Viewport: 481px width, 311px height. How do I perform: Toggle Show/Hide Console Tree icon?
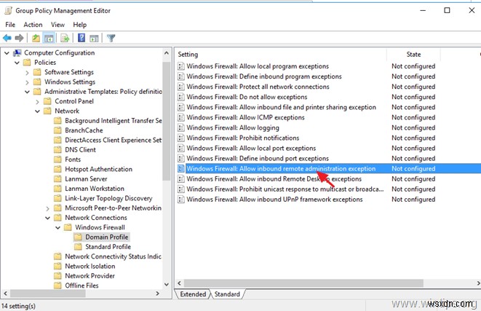click(x=49, y=38)
